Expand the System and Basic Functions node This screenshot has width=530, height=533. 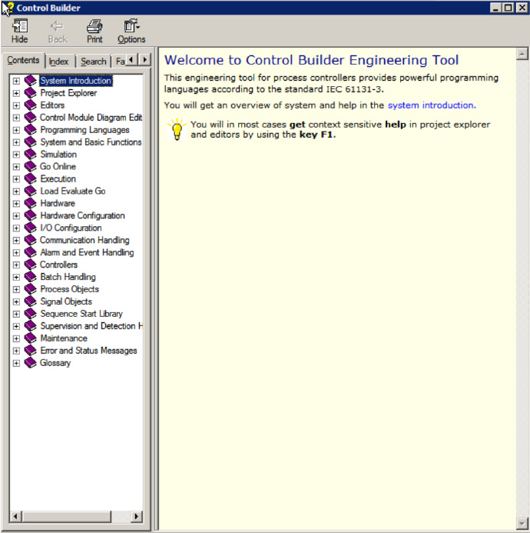[x=16, y=142]
